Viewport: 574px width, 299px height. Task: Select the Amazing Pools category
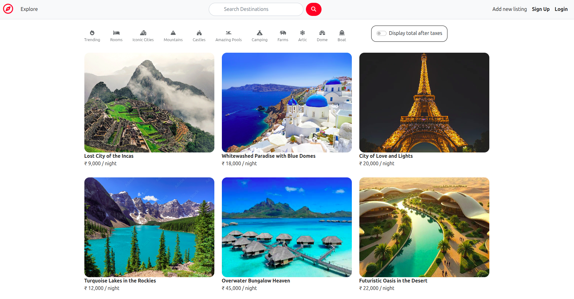point(228,35)
